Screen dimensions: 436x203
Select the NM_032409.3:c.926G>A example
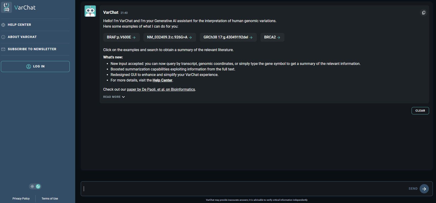pyautogui.click(x=170, y=37)
